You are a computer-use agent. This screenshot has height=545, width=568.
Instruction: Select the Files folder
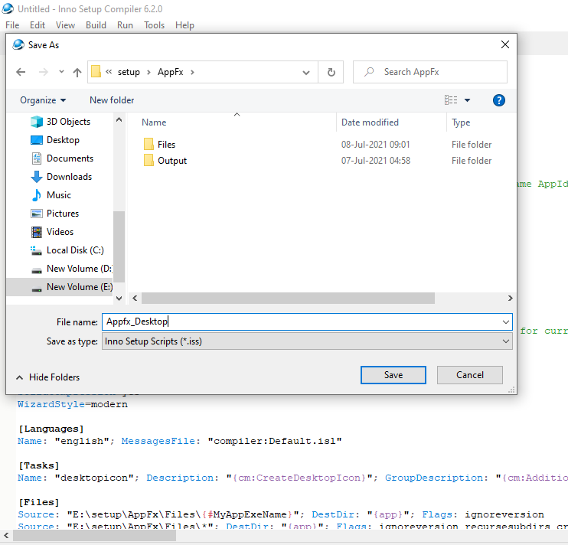coord(160,145)
